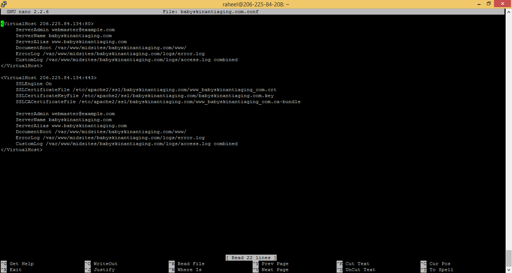This screenshot has height=273, width=512.
Task: Click the SSLCertificateKeyFile .key path line
Action: (145, 96)
